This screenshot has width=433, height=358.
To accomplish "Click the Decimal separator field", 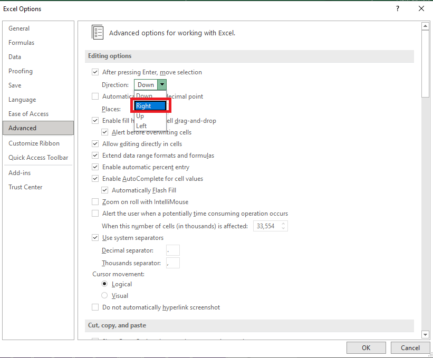I will 173,250.
